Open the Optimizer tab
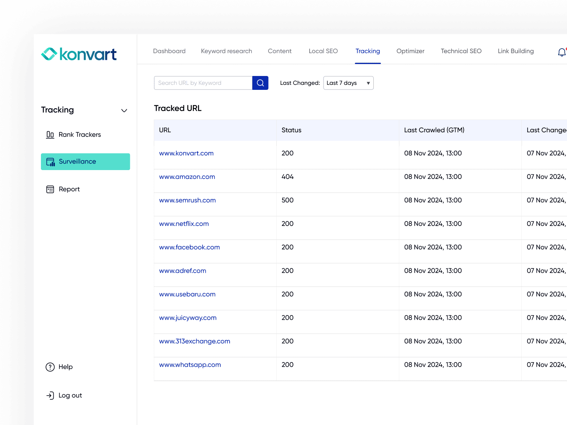This screenshot has width=567, height=425. 410,51
